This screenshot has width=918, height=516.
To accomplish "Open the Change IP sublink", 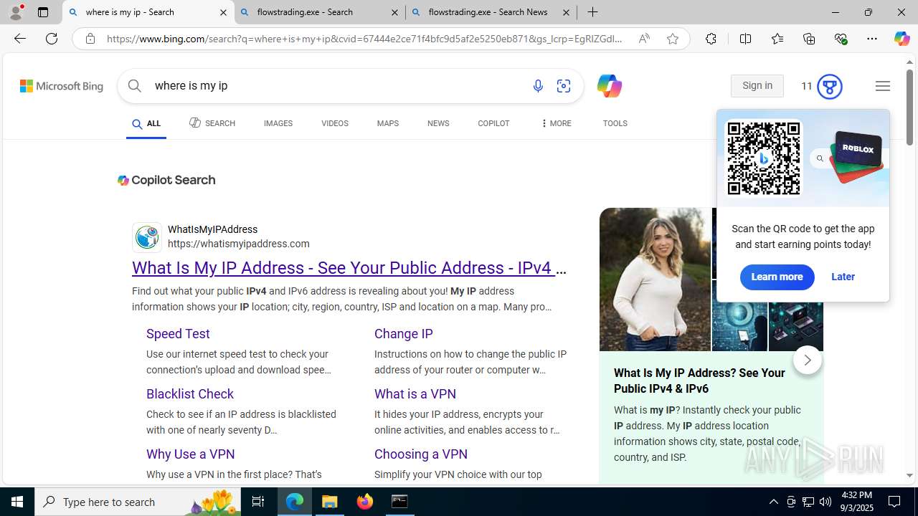I will click(403, 334).
